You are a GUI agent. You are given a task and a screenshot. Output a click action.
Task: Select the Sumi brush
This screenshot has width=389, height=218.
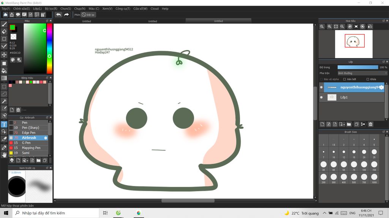tap(28, 153)
